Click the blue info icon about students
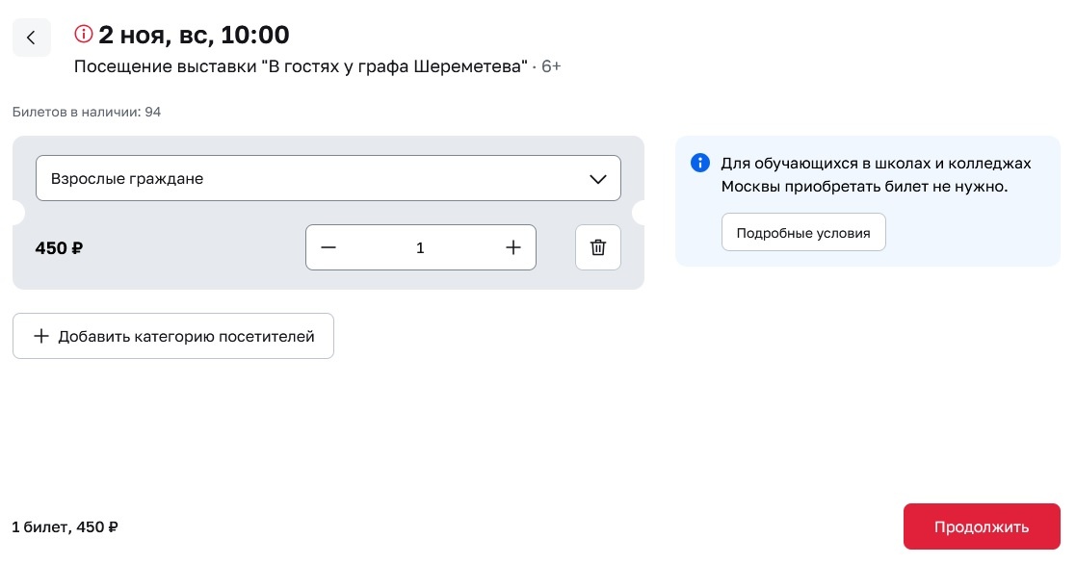 coord(700,163)
